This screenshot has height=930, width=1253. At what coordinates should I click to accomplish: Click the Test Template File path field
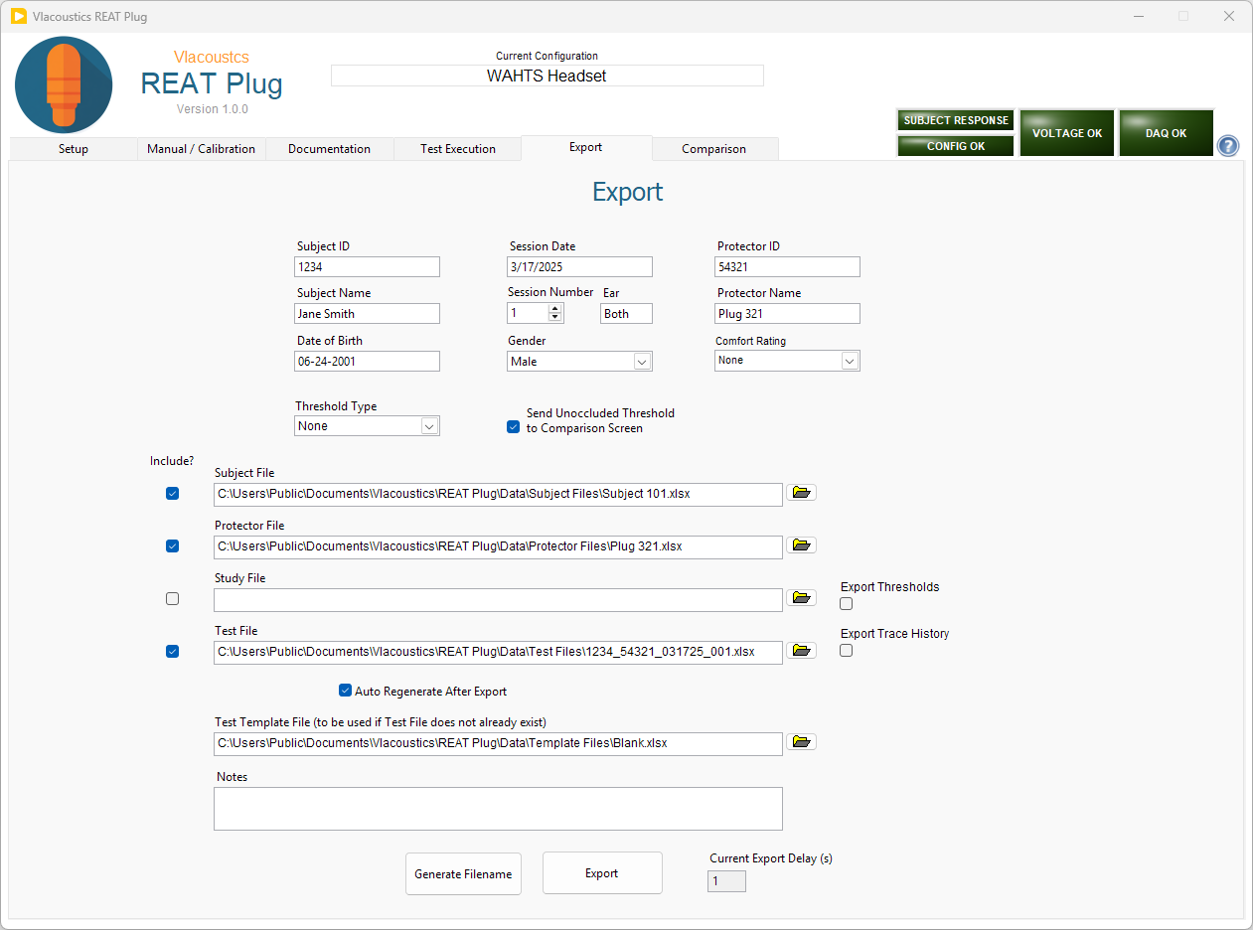tap(498, 743)
